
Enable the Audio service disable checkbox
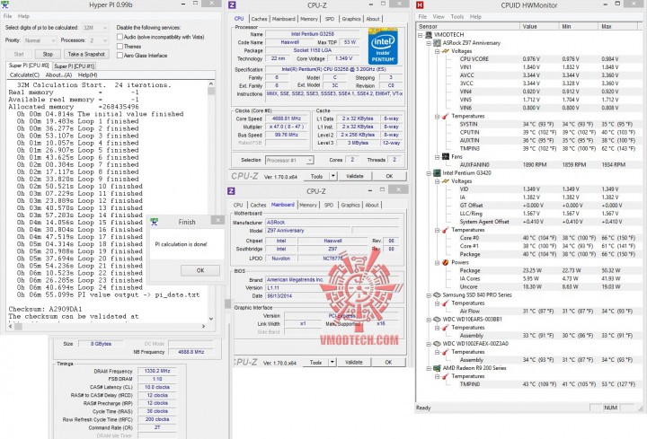[120, 37]
